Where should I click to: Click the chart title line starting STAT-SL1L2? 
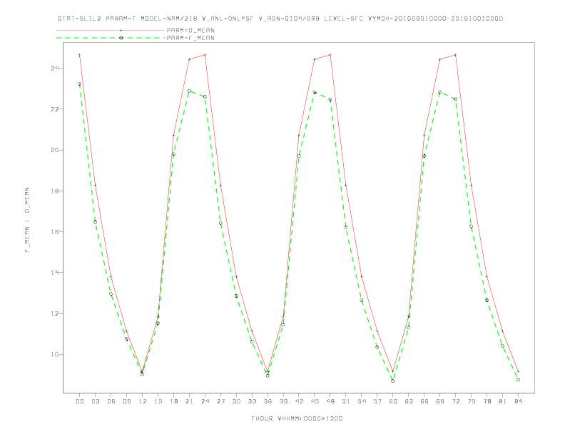pos(280,19)
